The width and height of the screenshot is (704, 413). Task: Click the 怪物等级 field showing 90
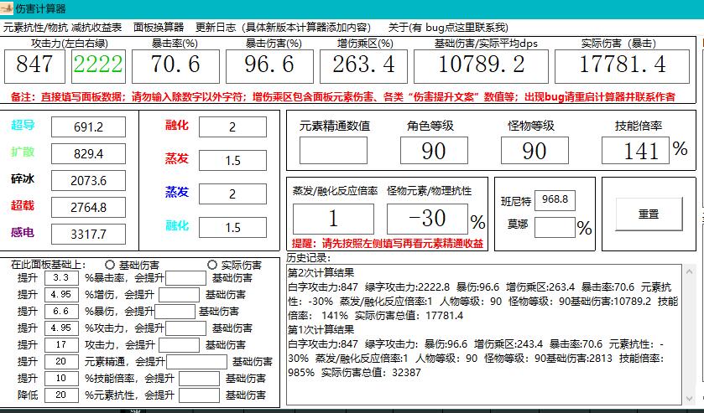[535, 150]
